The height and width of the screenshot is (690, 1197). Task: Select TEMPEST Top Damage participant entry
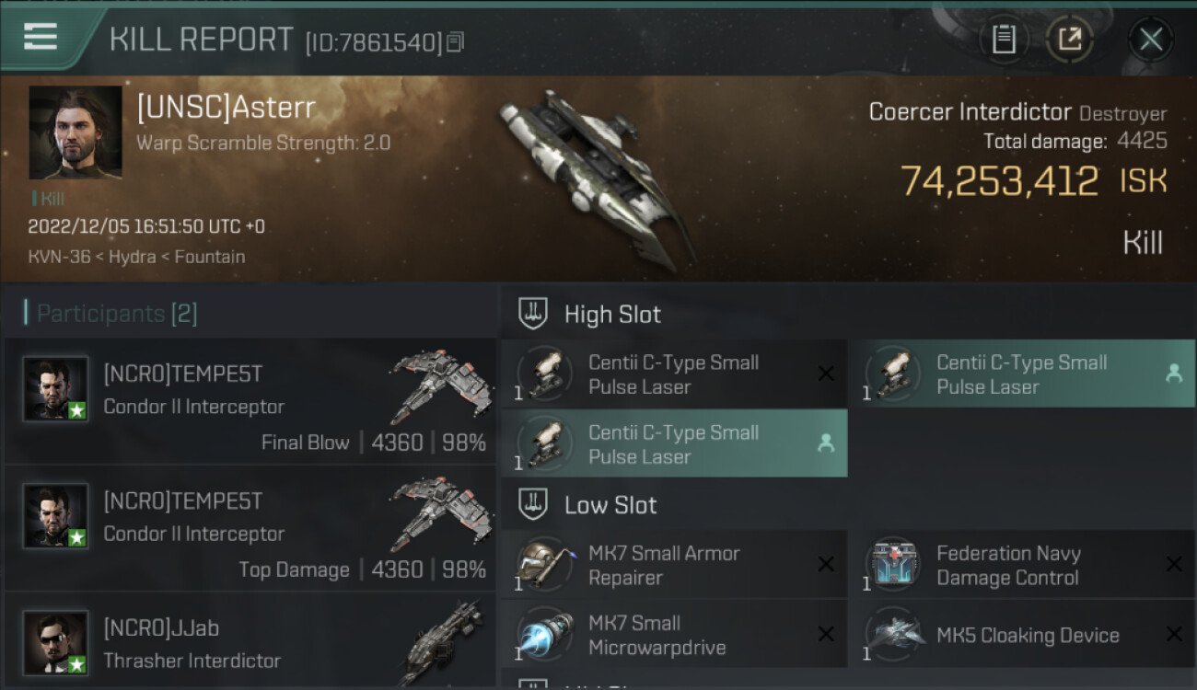(250, 528)
